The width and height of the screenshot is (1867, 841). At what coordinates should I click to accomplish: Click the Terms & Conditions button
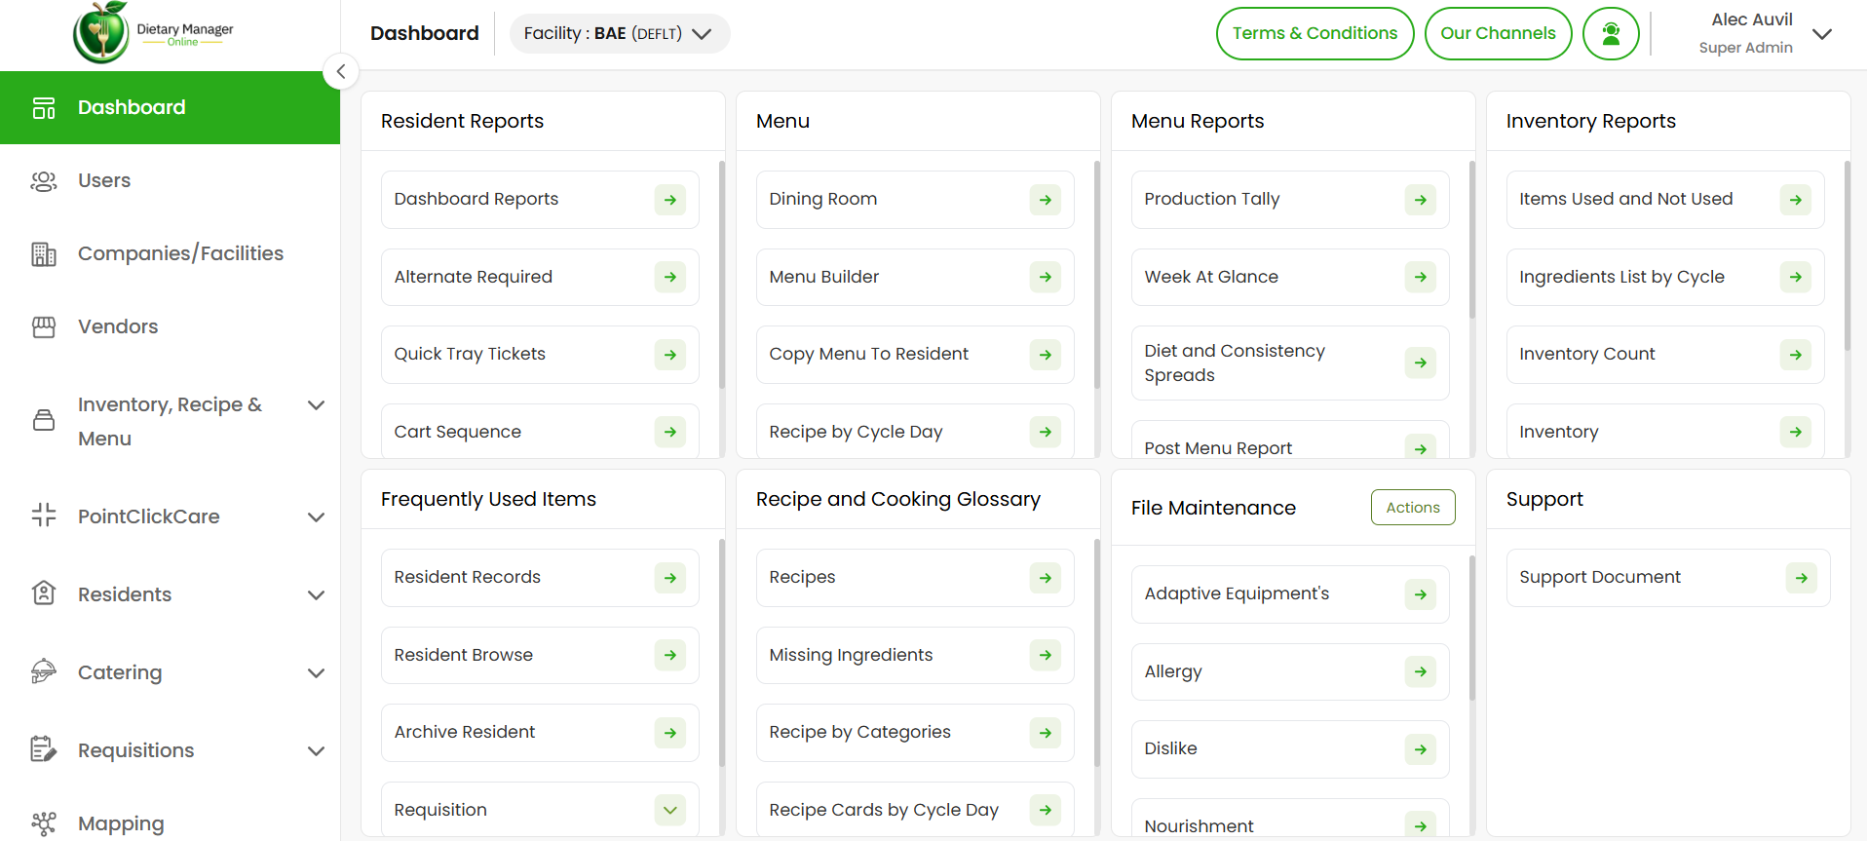pos(1315,34)
